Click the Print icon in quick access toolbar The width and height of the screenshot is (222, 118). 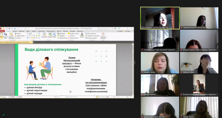coord(9,29)
